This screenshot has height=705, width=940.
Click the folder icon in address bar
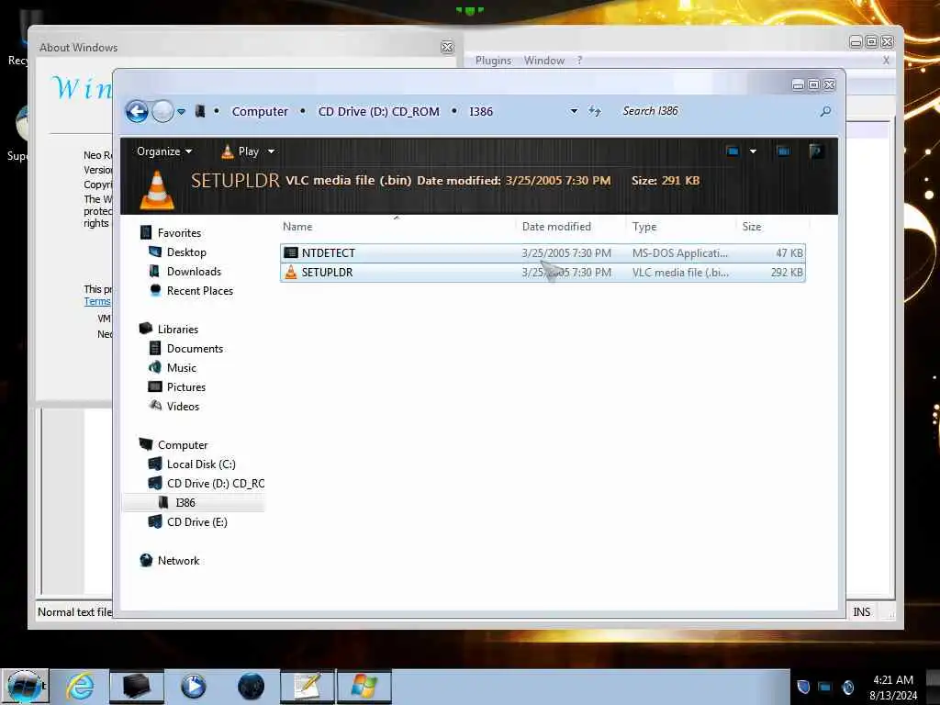tap(200, 111)
